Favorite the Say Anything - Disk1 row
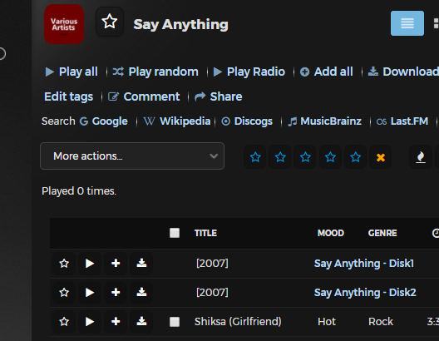This screenshot has width=439, height=341. click(x=64, y=263)
